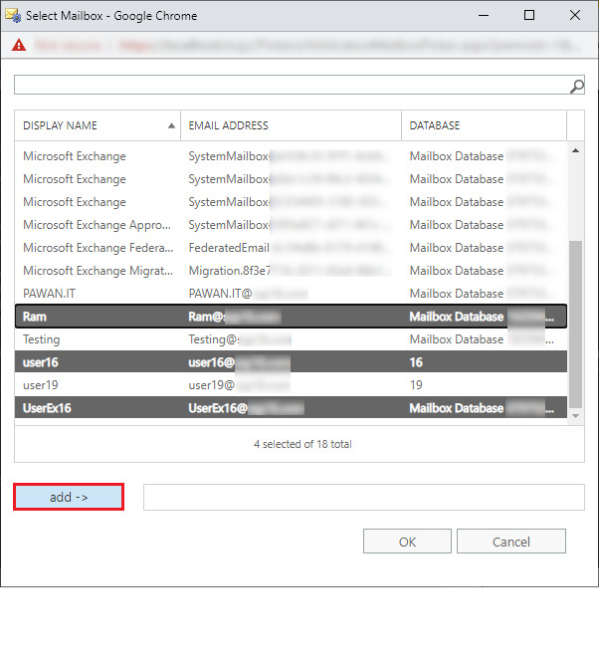This screenshot has width=599, height=658.
Task: Click the search magnifier icon
Action: pos(577,87)
